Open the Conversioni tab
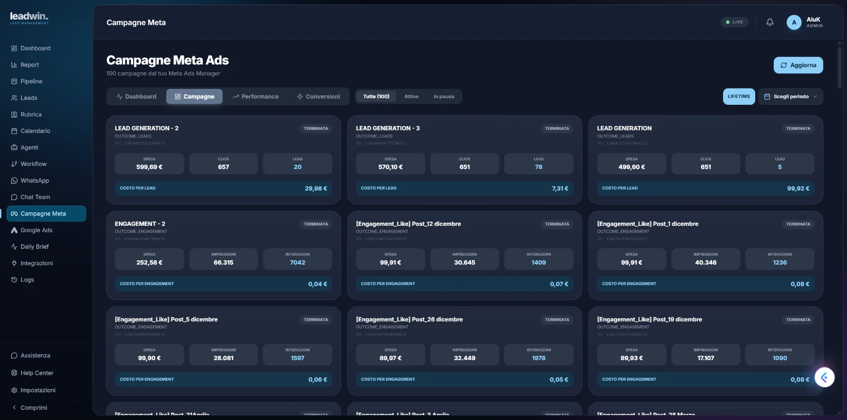The height and width of the screenshot is (420, 847). pyautogui.click(x=319, y=96)
